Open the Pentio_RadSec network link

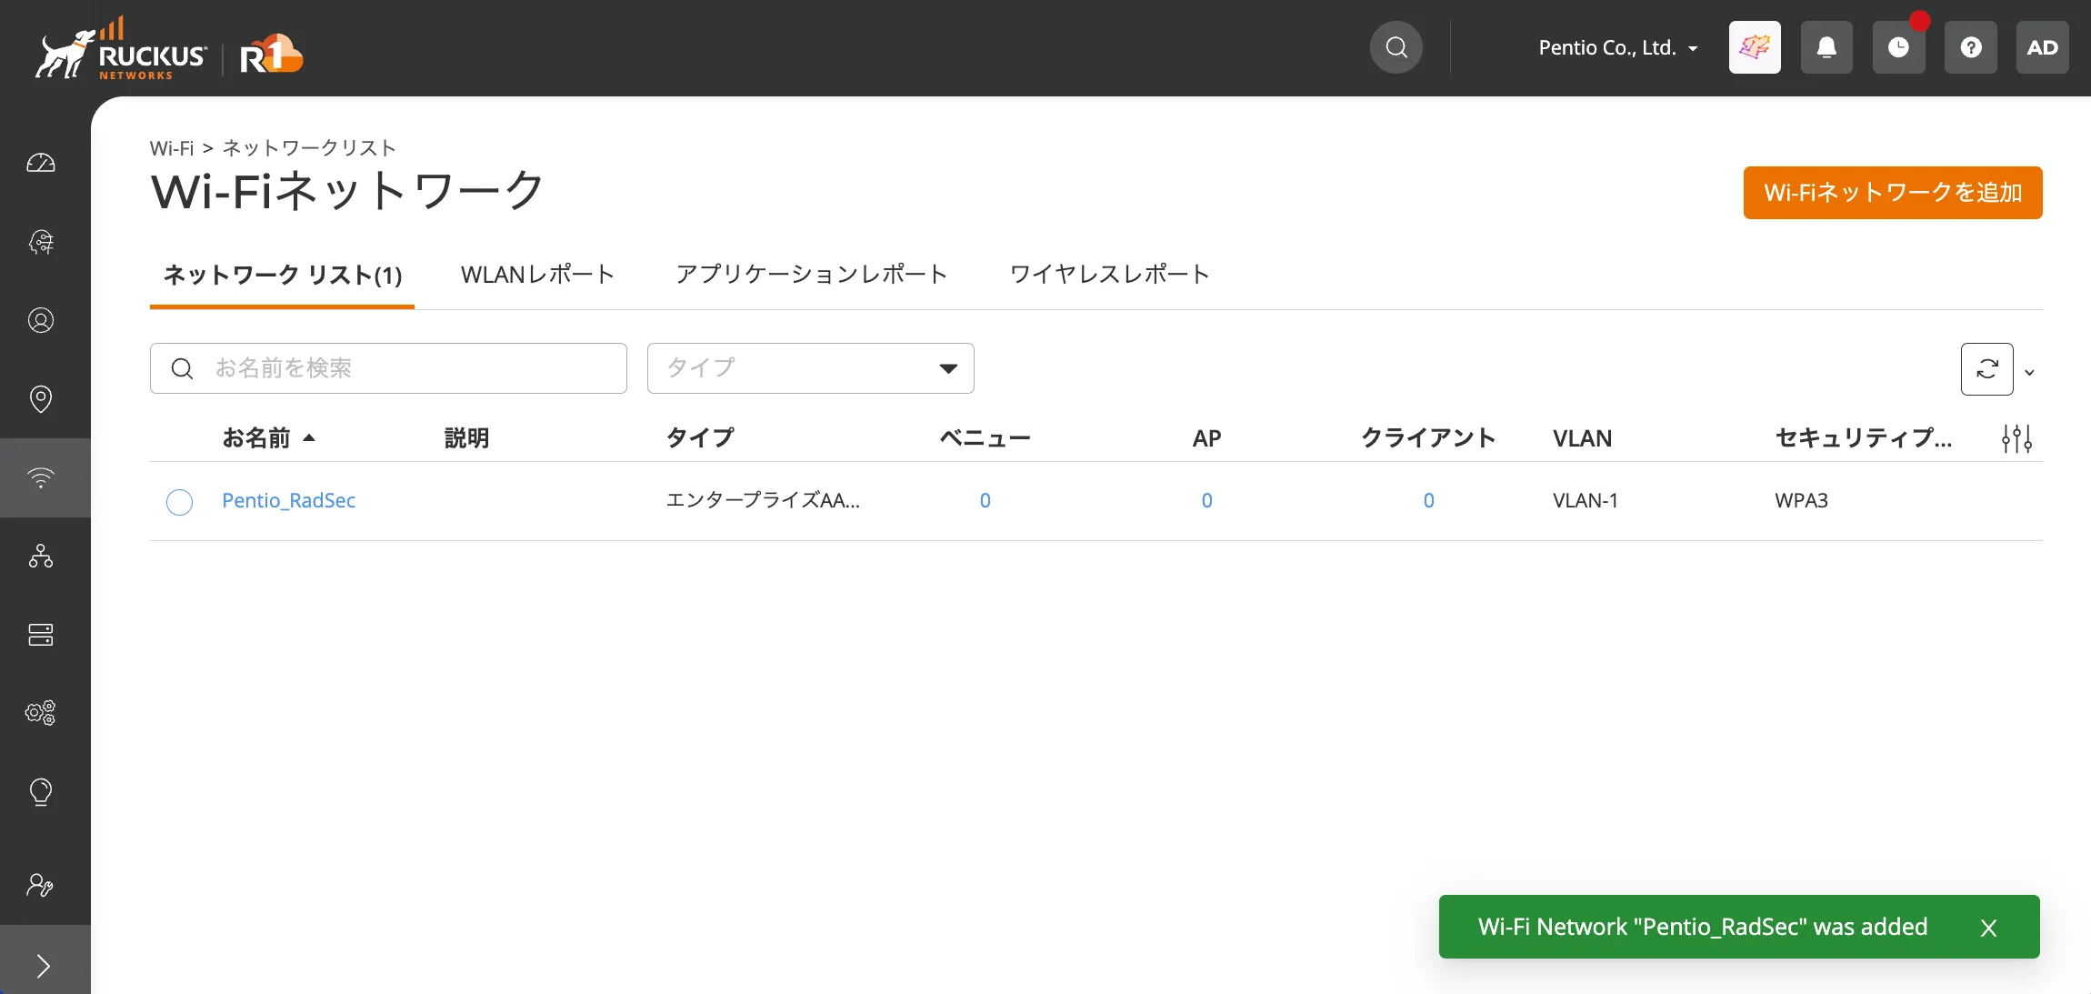[x=288, y=500]
